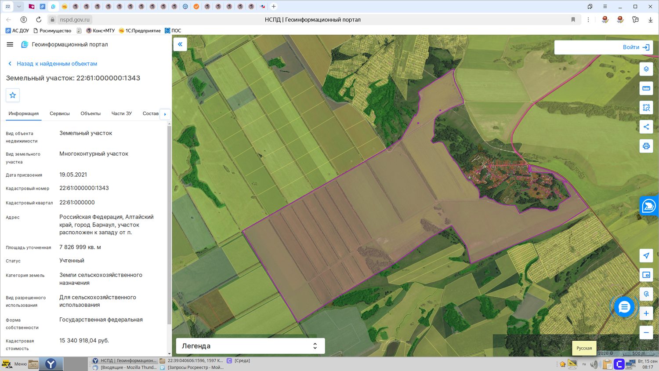Open the blue assistant side tab
This screenshot has height=371, width=659.
(x=649, y=206)
